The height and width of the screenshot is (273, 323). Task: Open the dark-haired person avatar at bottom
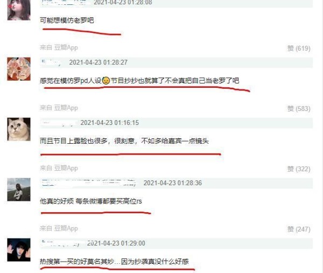(19, 250)
